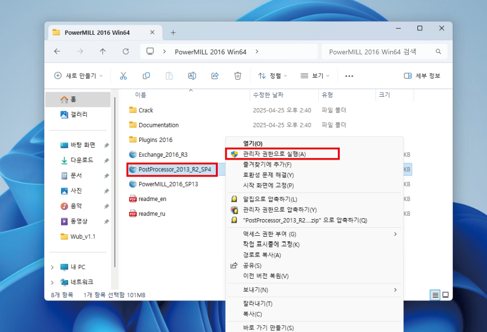Expand the chevron after PowerMILL 2016 Win64 path
The width and height of the screenshot is (487, 332).
tap(257, 51)
